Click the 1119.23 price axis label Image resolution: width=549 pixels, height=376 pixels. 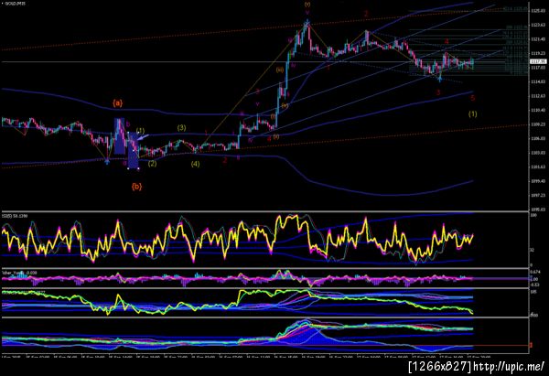pos(538,54)
